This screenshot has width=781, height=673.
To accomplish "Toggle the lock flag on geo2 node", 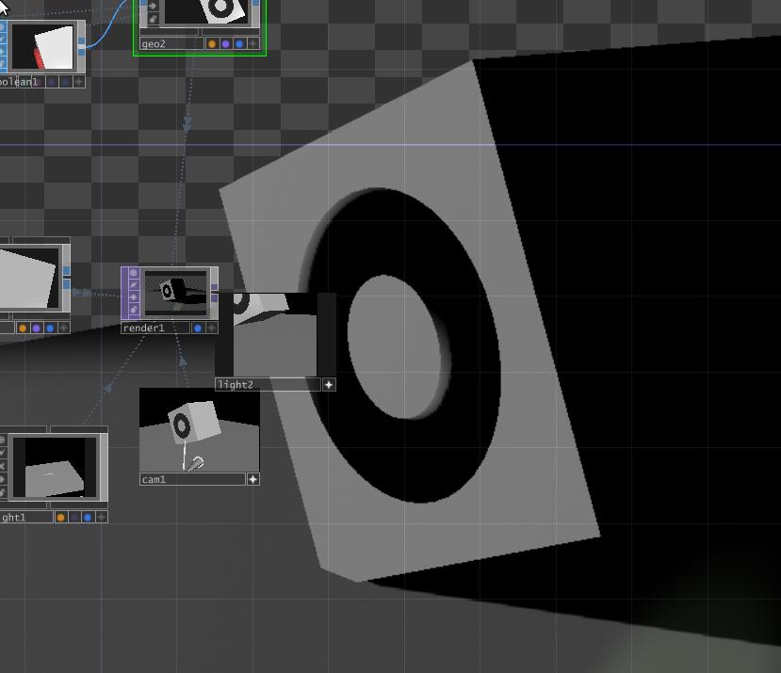I will tap(153, 19).
